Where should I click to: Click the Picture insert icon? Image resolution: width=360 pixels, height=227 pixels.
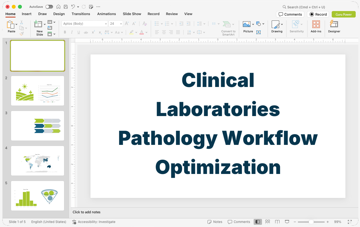pyautogui.click(x=247, y=25)
